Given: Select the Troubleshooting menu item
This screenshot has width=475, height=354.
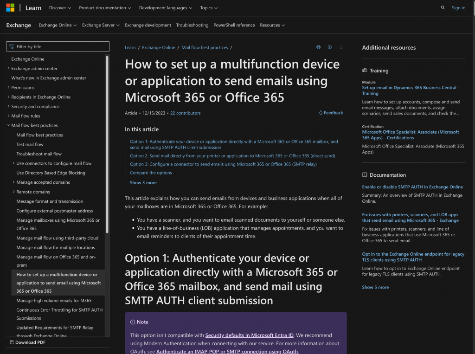Looking at the screenshot, I should click(192, 25).
